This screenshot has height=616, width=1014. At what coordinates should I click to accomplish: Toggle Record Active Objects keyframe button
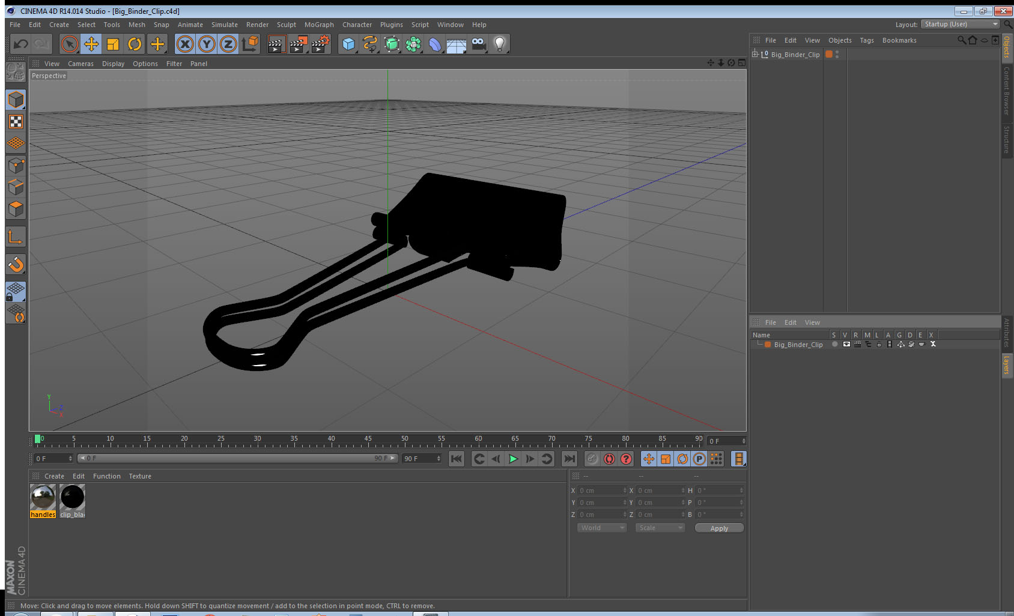tap(592, 459)
